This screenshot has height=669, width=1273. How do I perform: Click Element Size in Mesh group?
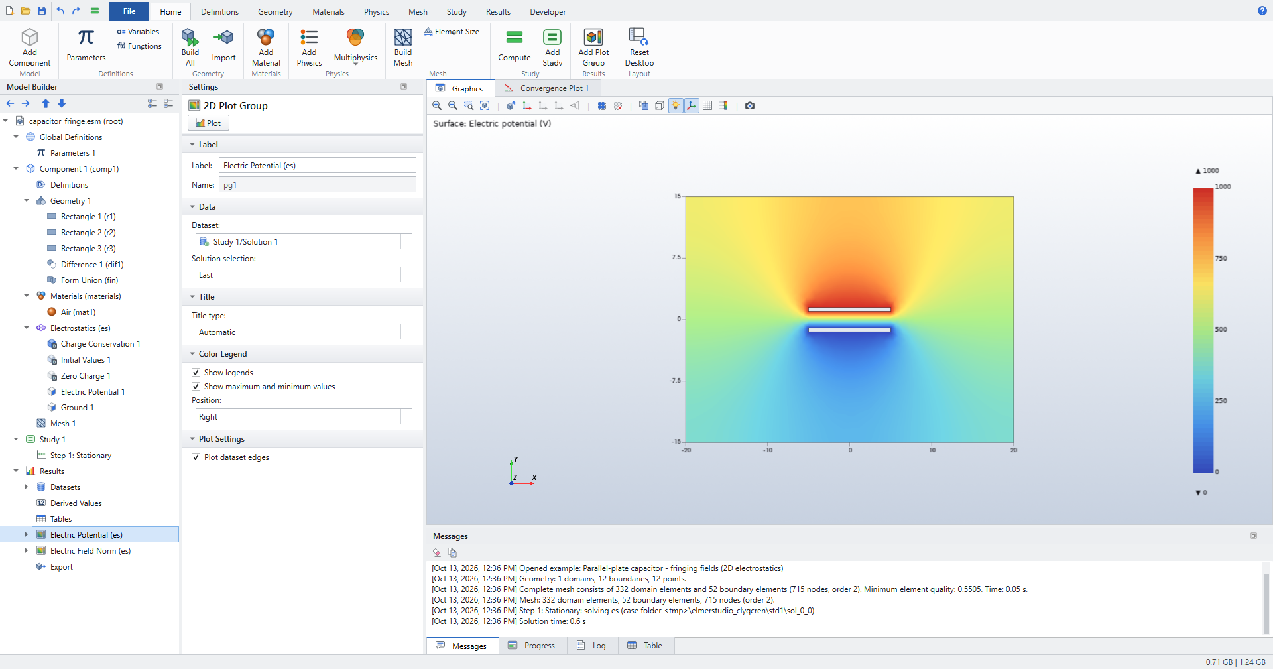point(452,32)
